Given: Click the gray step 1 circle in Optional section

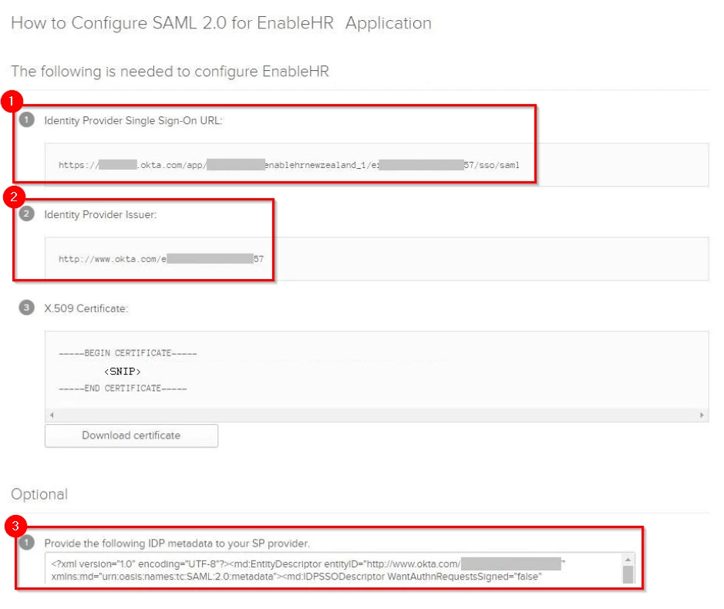Looking at the screenshot, I should tap(26, 542).
